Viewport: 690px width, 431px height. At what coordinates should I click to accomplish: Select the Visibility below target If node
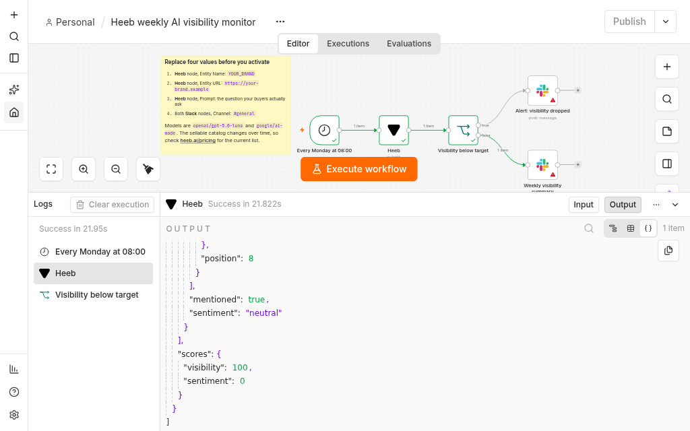464,130
